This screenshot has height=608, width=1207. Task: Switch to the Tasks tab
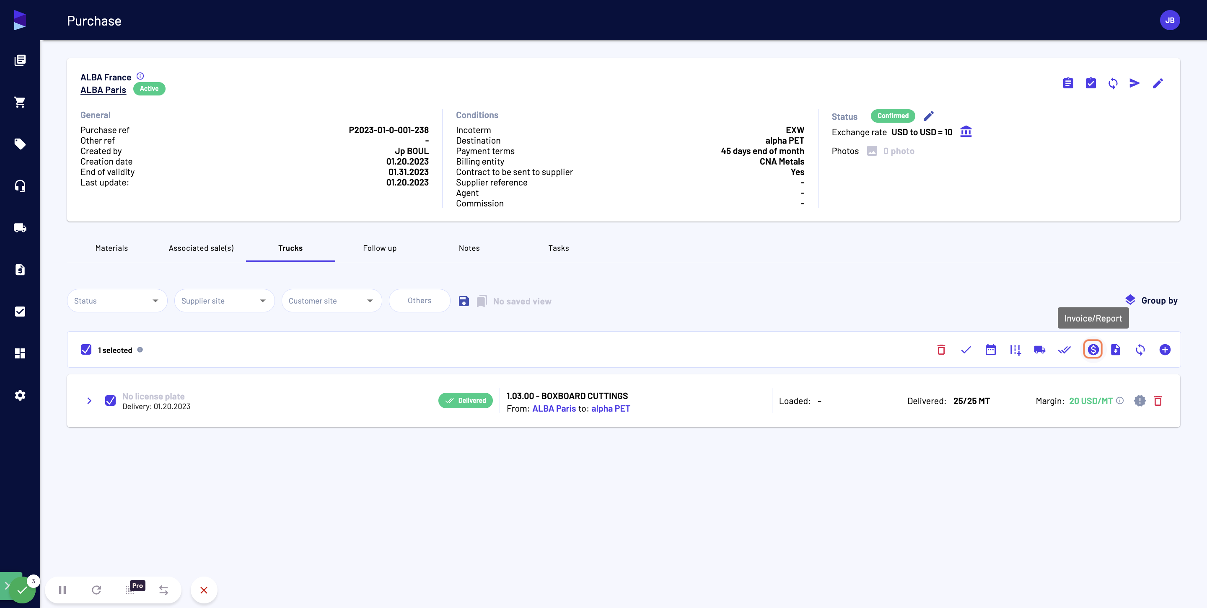559,248
